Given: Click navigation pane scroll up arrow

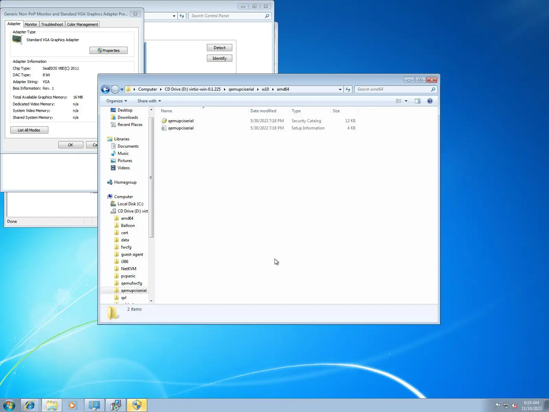Looking at the screenshot, I should 151,110.
